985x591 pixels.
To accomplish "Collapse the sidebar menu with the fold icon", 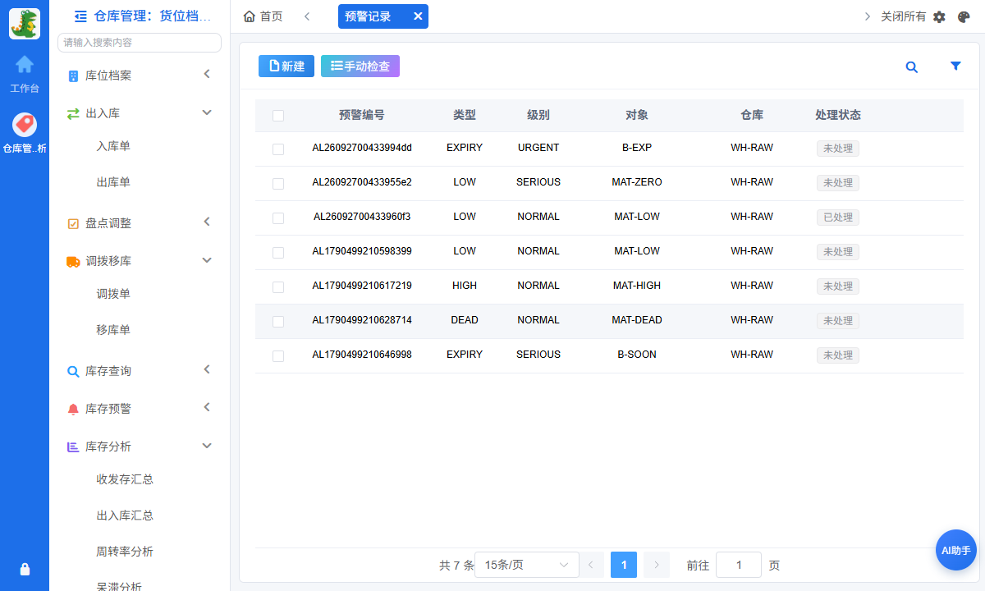I will pyautogui.click(x=80, y=16).
